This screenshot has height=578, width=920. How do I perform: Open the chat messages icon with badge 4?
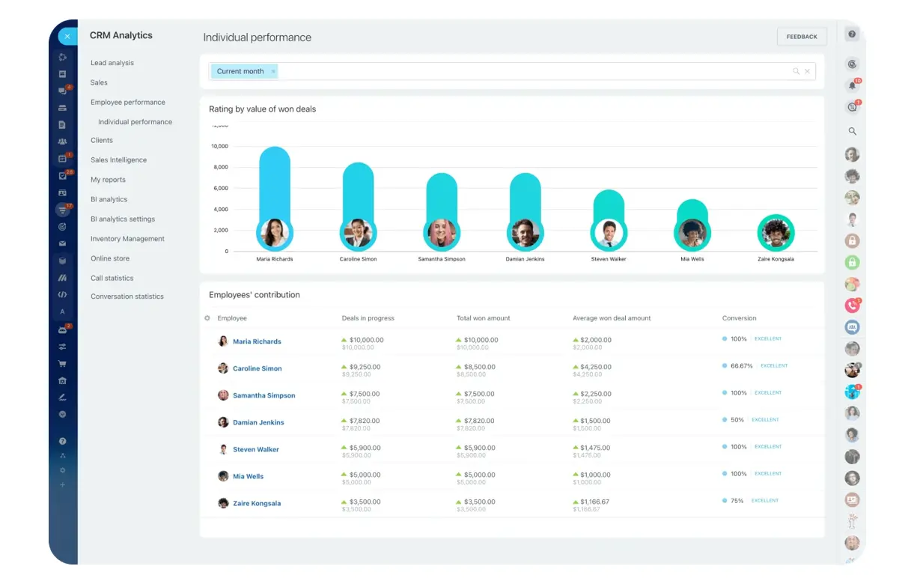[63, 91]
